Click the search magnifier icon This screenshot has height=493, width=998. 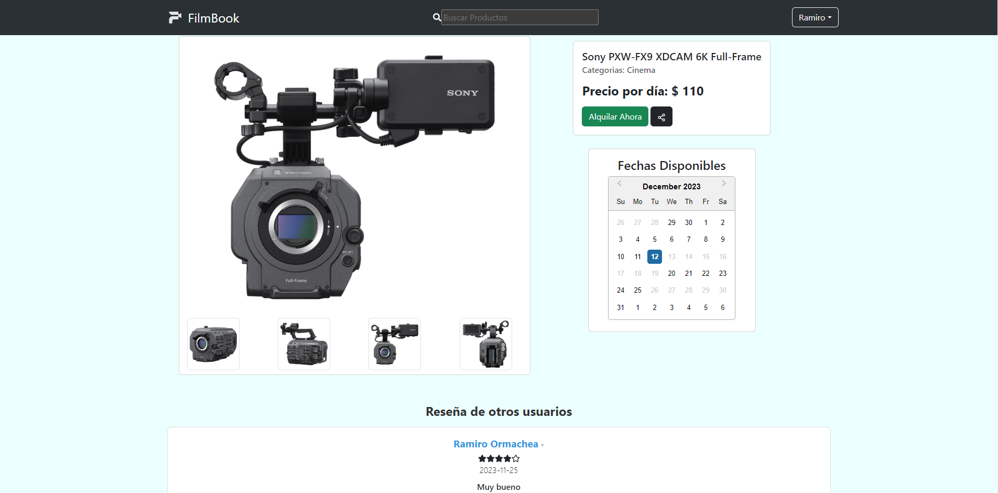tap(437, 17)
